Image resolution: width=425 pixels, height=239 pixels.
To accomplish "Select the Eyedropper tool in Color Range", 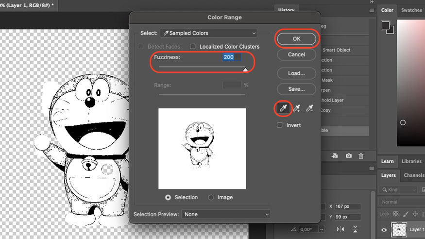I will 283,108.
